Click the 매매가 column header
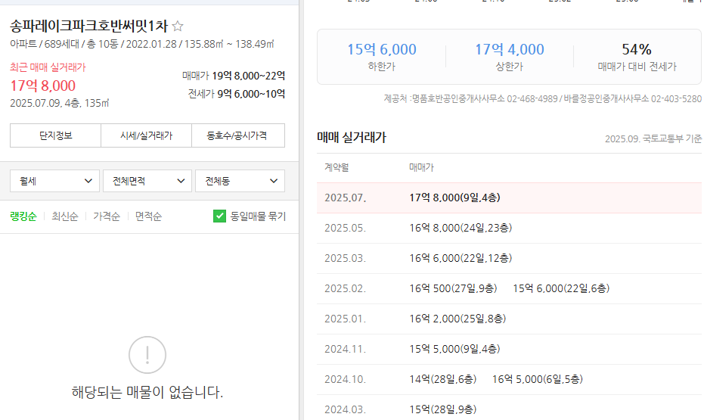Screen dimensions: 704x420 click(x=421, y=167)
